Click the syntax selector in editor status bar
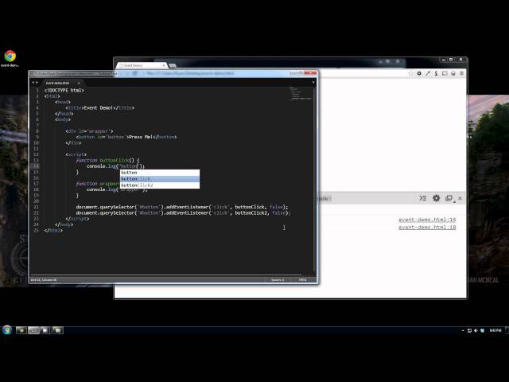This screenshot has width=509, height=382. [x=302, y=279]
